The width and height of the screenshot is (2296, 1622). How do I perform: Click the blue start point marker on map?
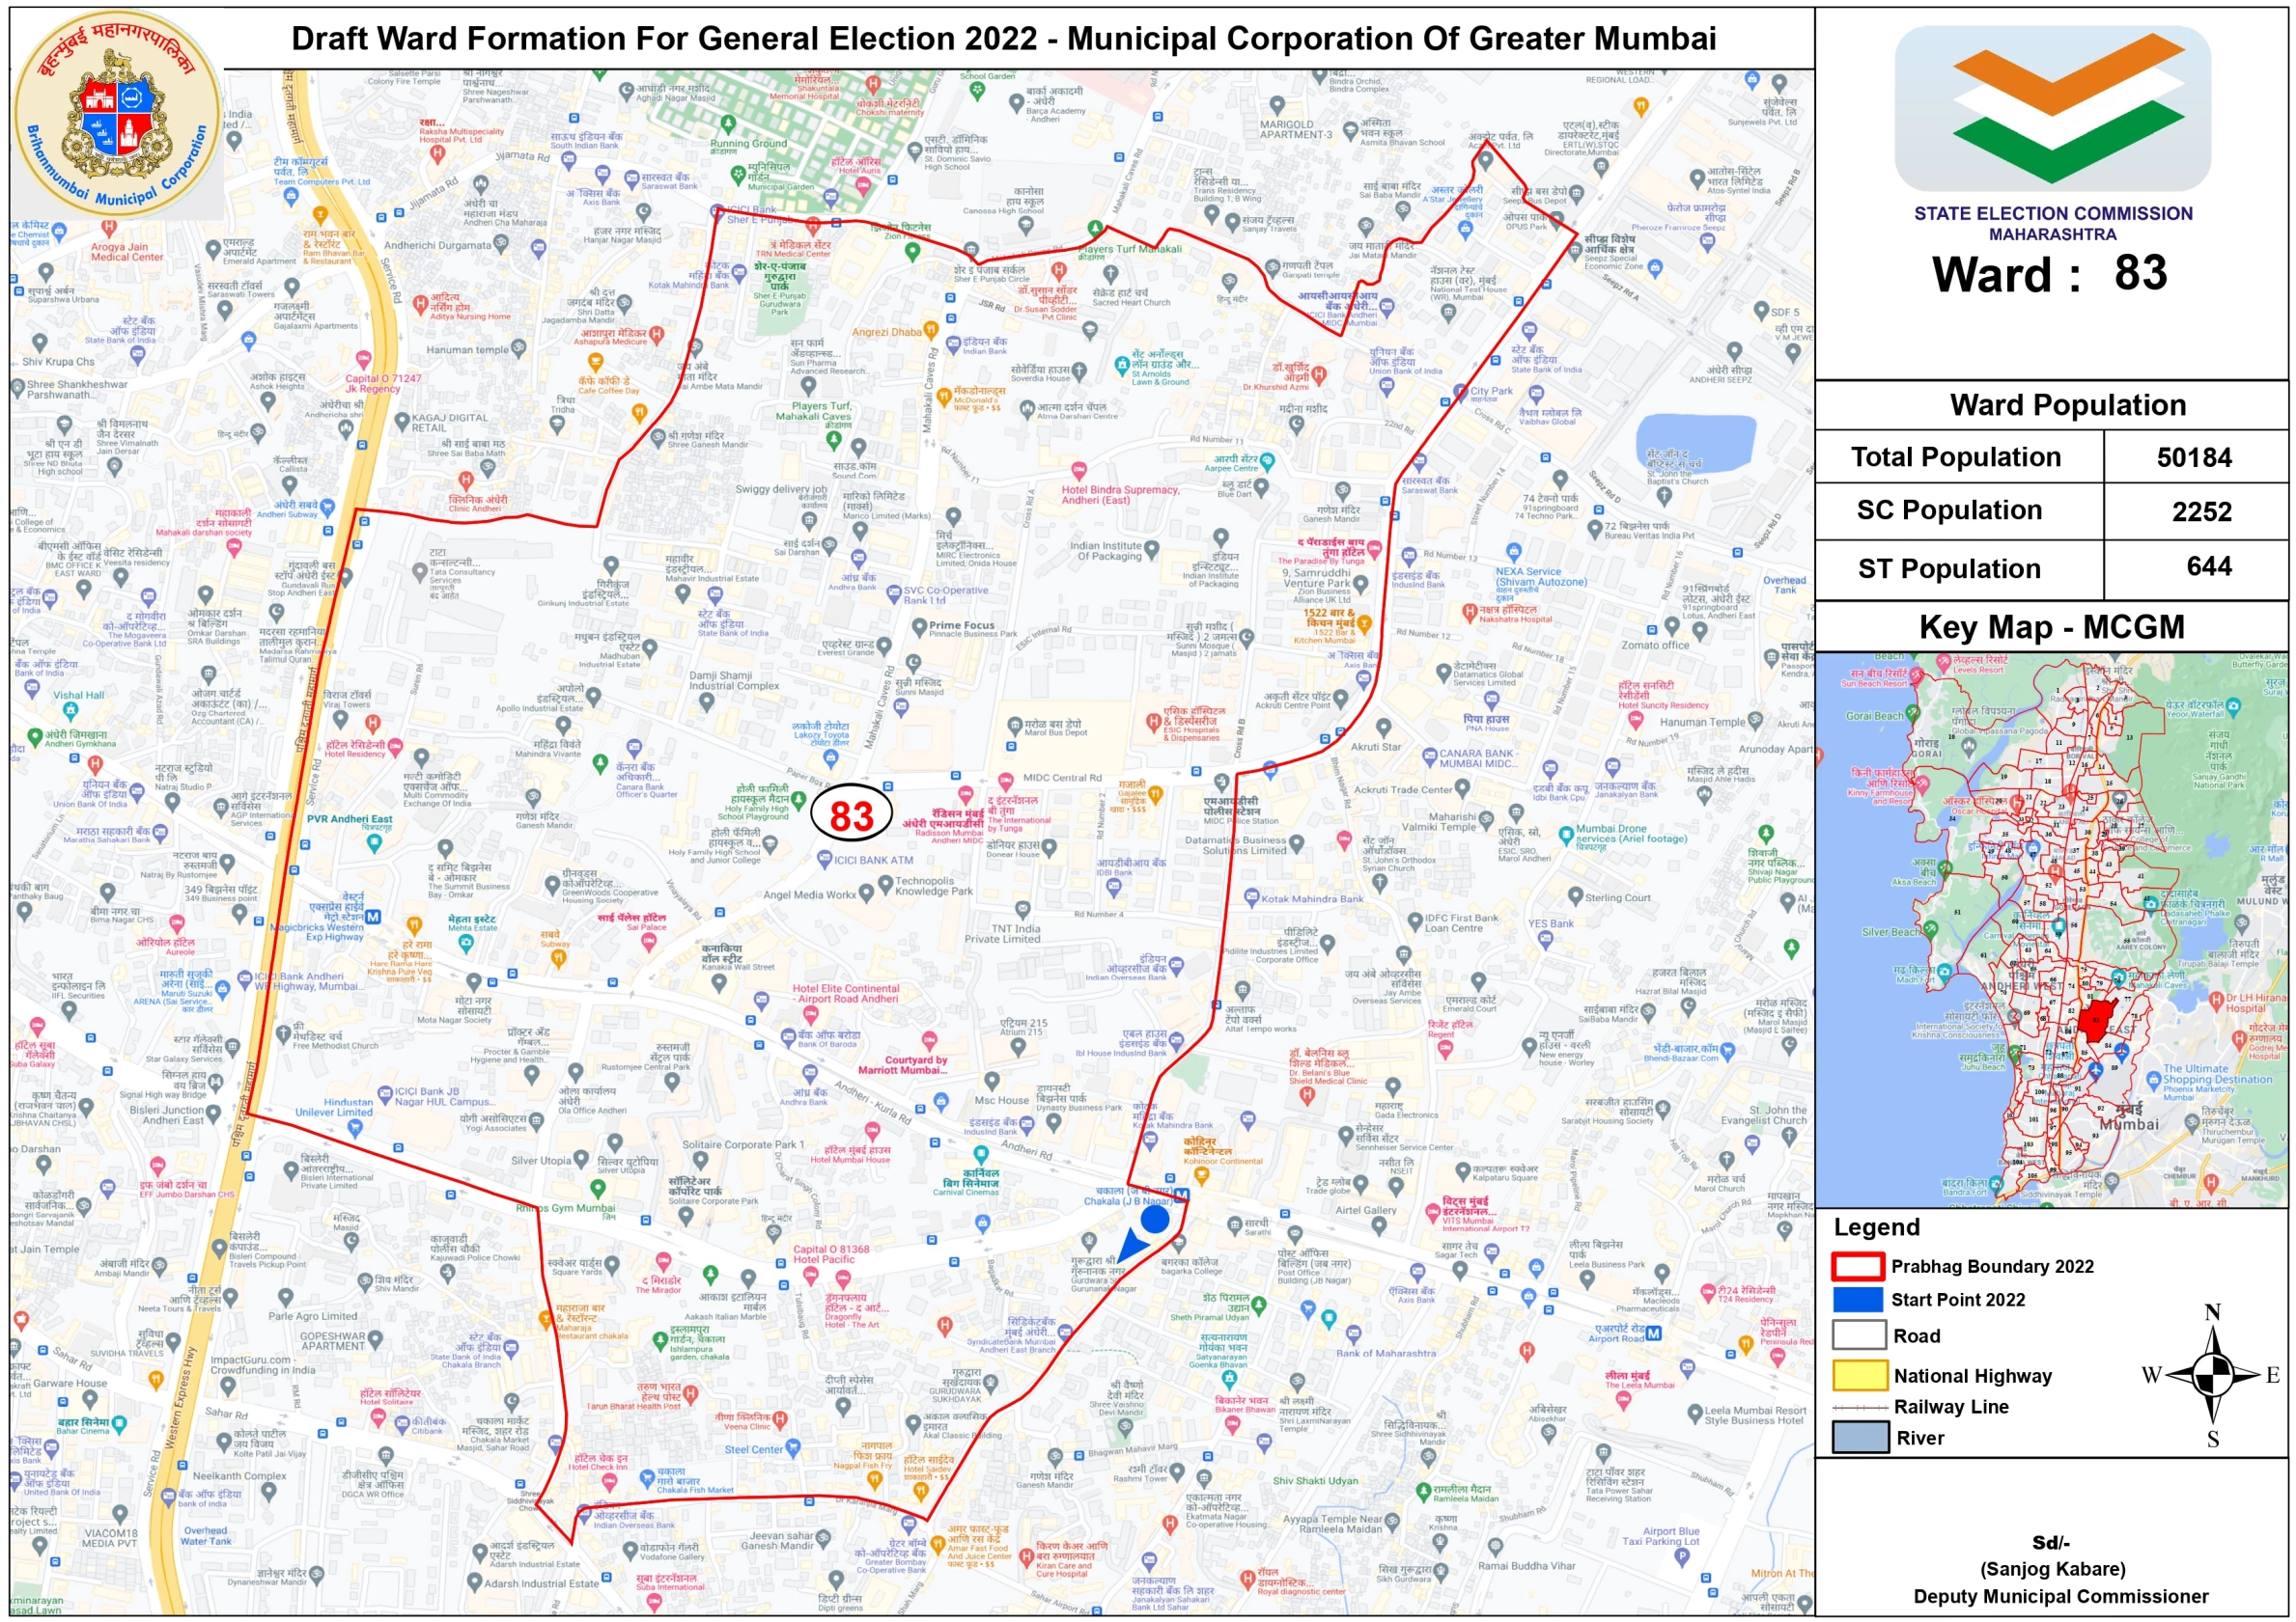click(x=1155, y=1219)
